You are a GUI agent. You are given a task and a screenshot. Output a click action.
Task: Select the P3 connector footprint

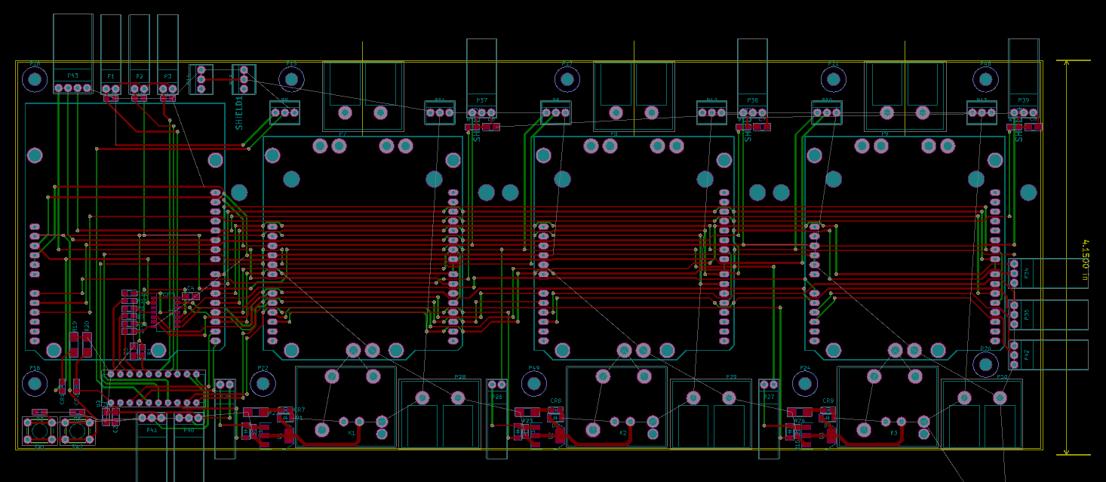167,54
